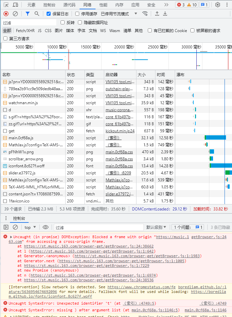Switch to the Application (应用) tab
This screenshot has width=232, height=317.
click(x=135, y=5)
